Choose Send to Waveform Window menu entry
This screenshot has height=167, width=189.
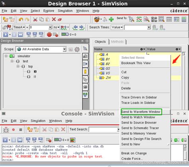pyautogui.click(x=141, y=112)
